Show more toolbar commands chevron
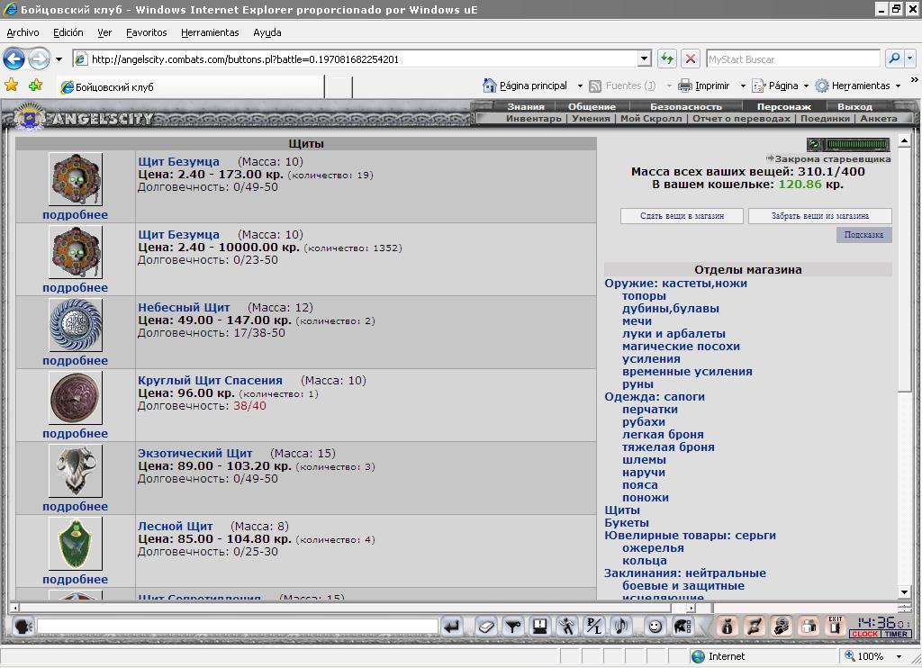The height and width of the screenshot is (668, 922). (915, 80)
